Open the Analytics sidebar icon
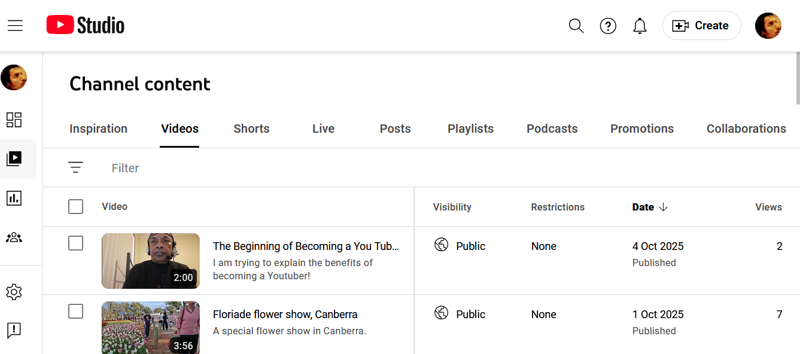The height and width of the screenshot is (354, 800). [x=14, y=199]
